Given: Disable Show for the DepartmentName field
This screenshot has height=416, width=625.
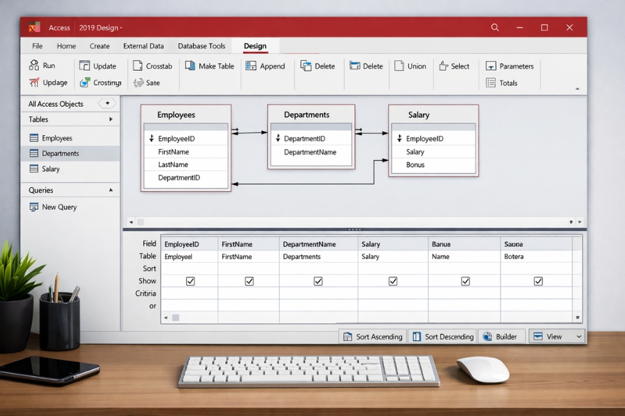Looking at the screenshot, I should pyautogui.click(x=318, y=281).
